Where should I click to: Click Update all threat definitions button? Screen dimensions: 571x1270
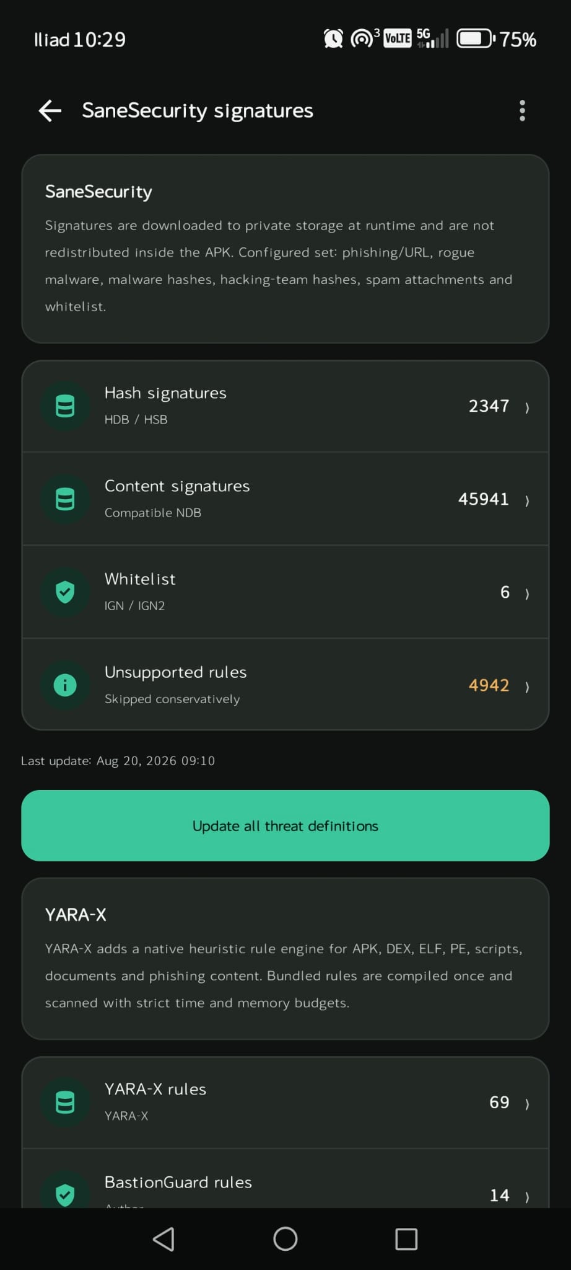pyautogui.click(x=285, y=825)
